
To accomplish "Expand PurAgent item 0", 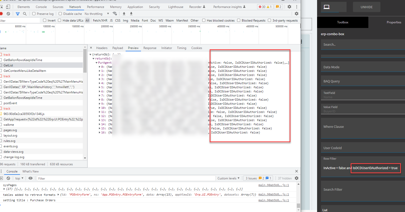I will (100, 67).
